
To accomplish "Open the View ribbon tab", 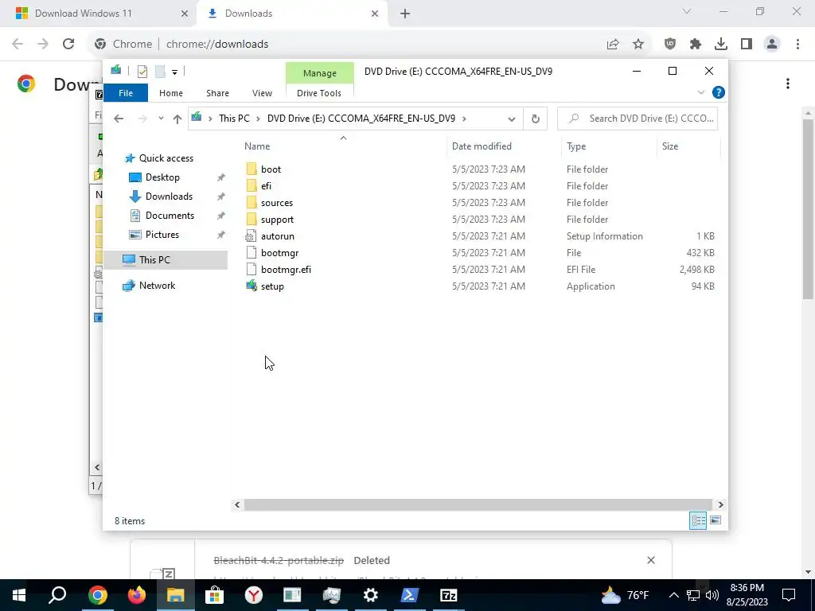I will pos(262,93).
